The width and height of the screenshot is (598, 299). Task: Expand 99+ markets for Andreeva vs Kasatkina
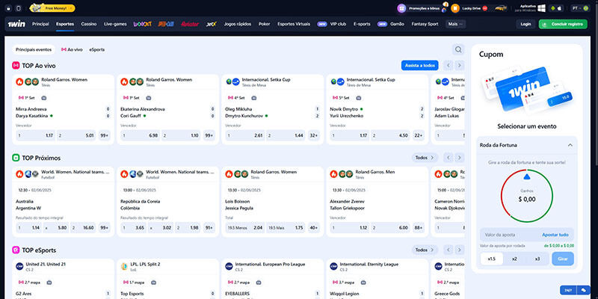(104, 136)
